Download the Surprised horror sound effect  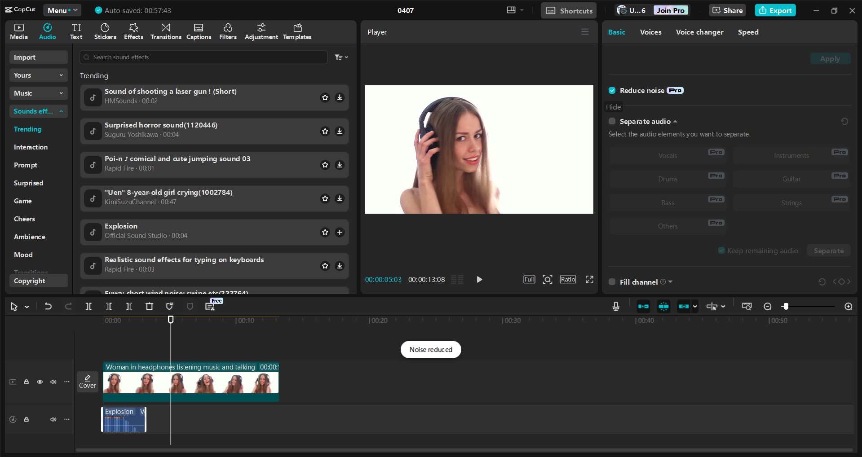pos(340,131)
